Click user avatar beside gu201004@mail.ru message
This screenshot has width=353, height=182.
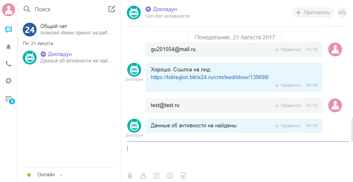(x=335, y=49)
